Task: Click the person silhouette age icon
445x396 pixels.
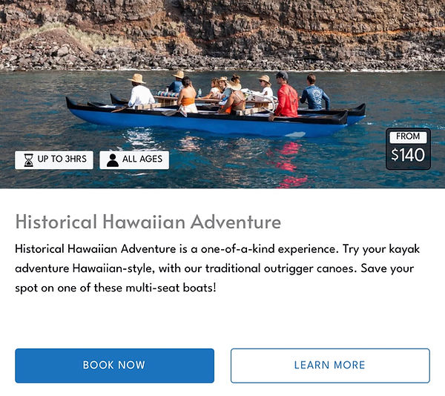Action: tap(113, 160)
